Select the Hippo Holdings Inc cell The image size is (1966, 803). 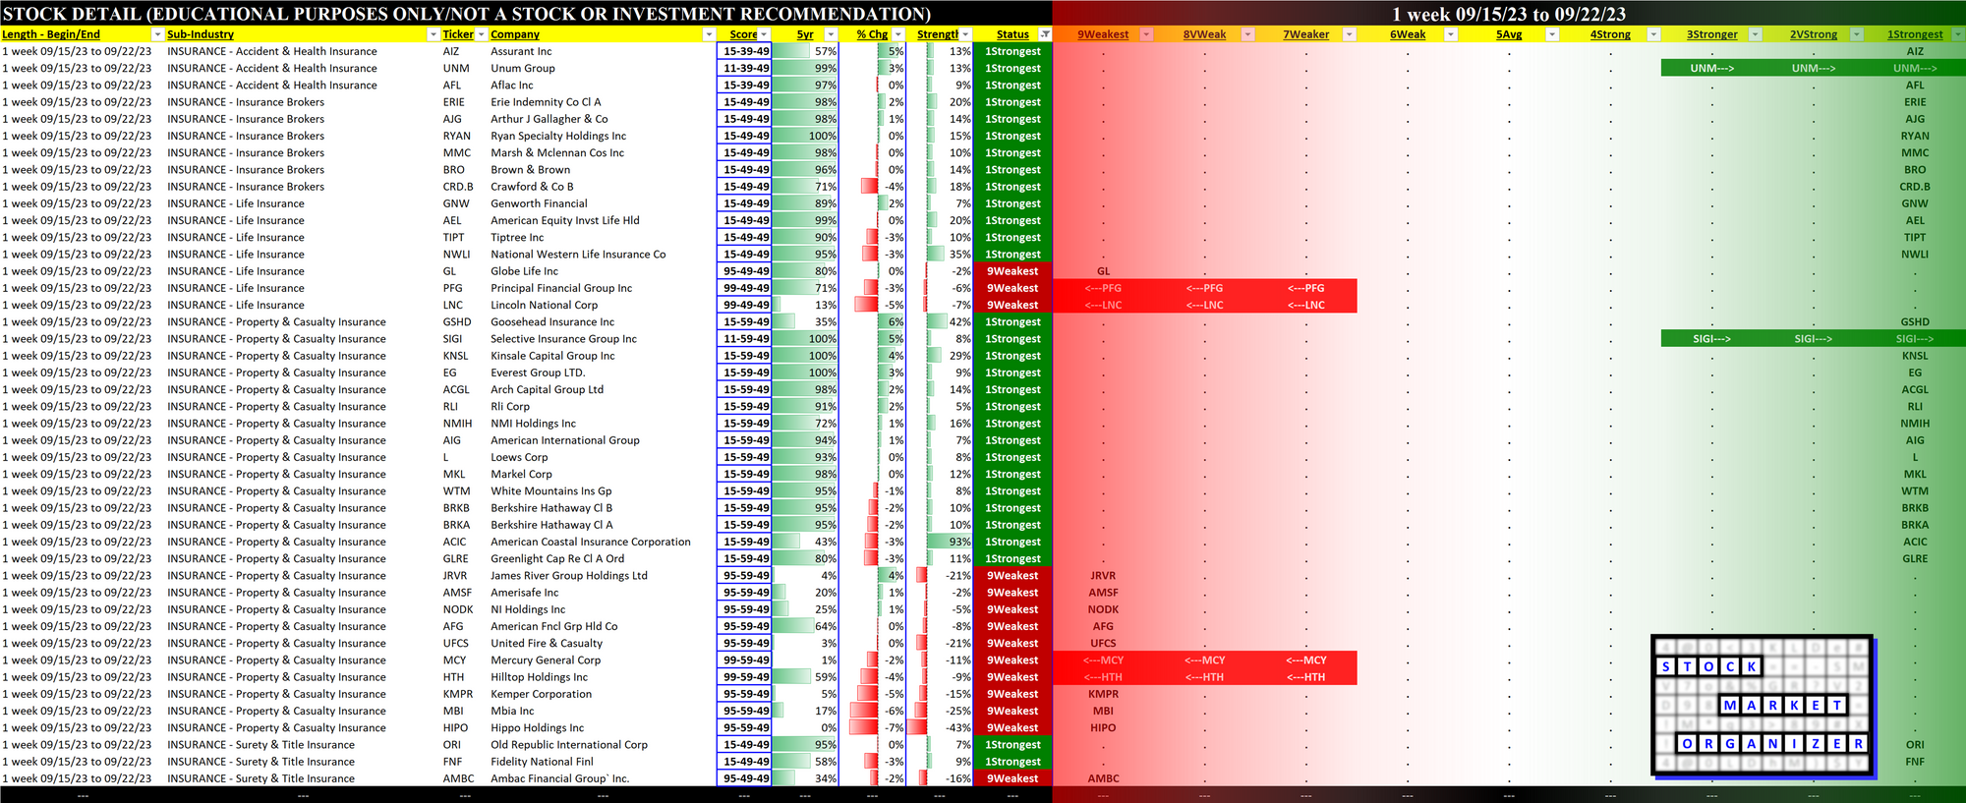(603, 728)
